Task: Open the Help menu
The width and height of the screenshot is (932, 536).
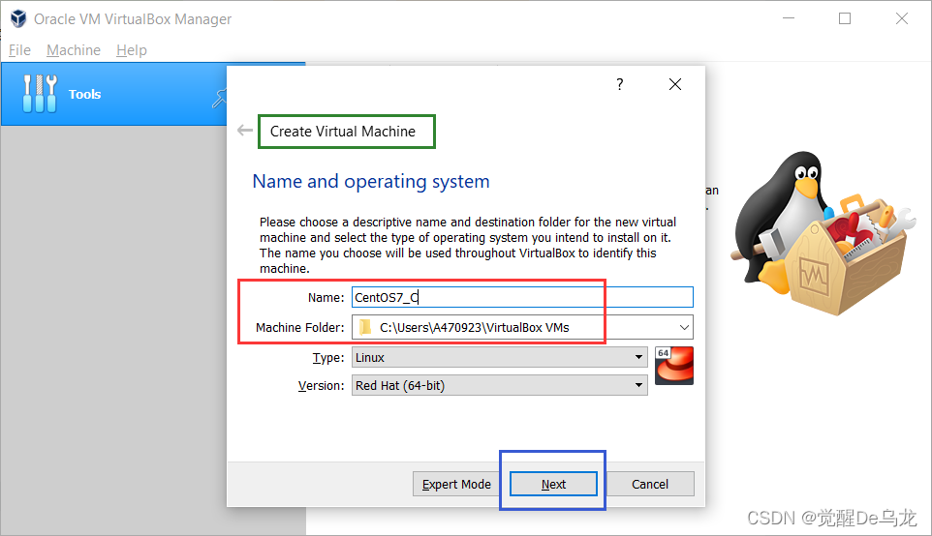Action: click(x=132, y=50)
